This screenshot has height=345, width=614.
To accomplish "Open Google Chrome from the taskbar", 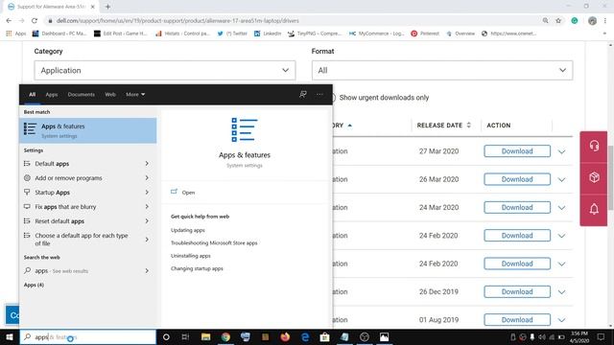I will coord(225,336).
